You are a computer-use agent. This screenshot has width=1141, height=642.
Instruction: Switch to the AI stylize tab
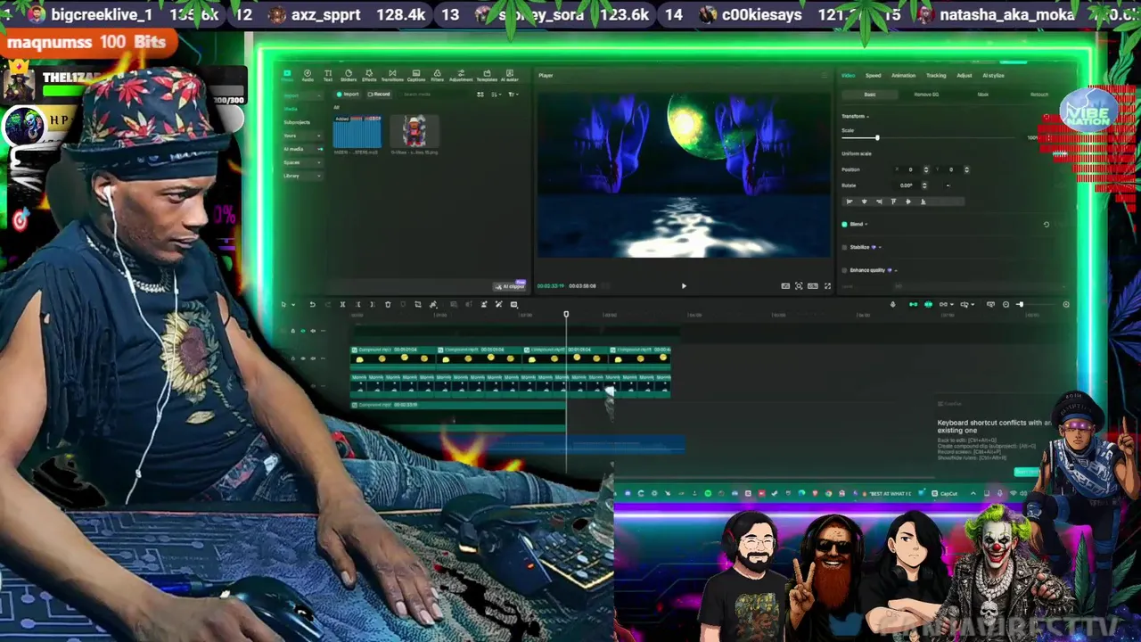[993, 76]
